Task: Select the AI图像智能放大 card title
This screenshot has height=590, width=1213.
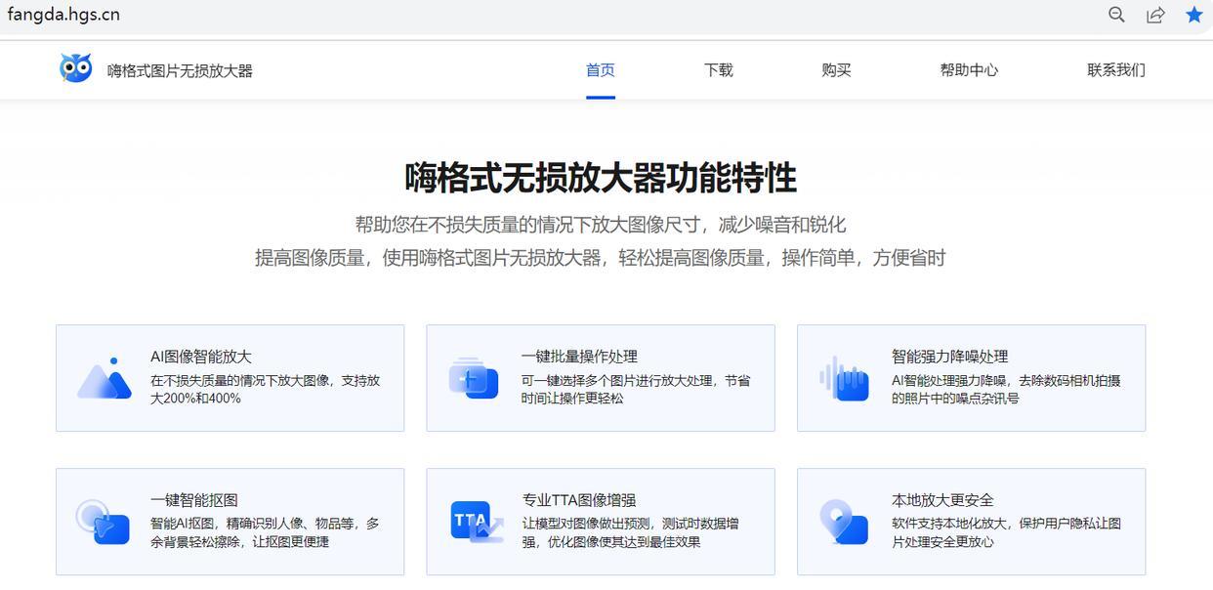Action: point(201,357)
